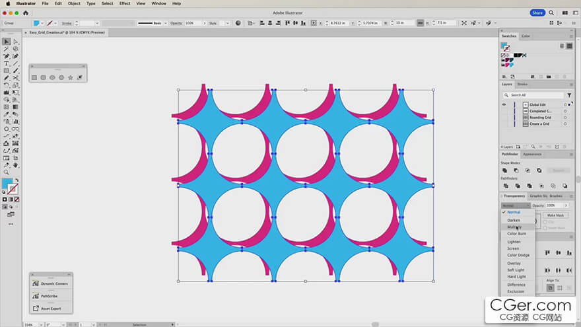This screenshot has width=581, height=327.
Task: Choose Overlay blending mode
Action: (514, 263)
